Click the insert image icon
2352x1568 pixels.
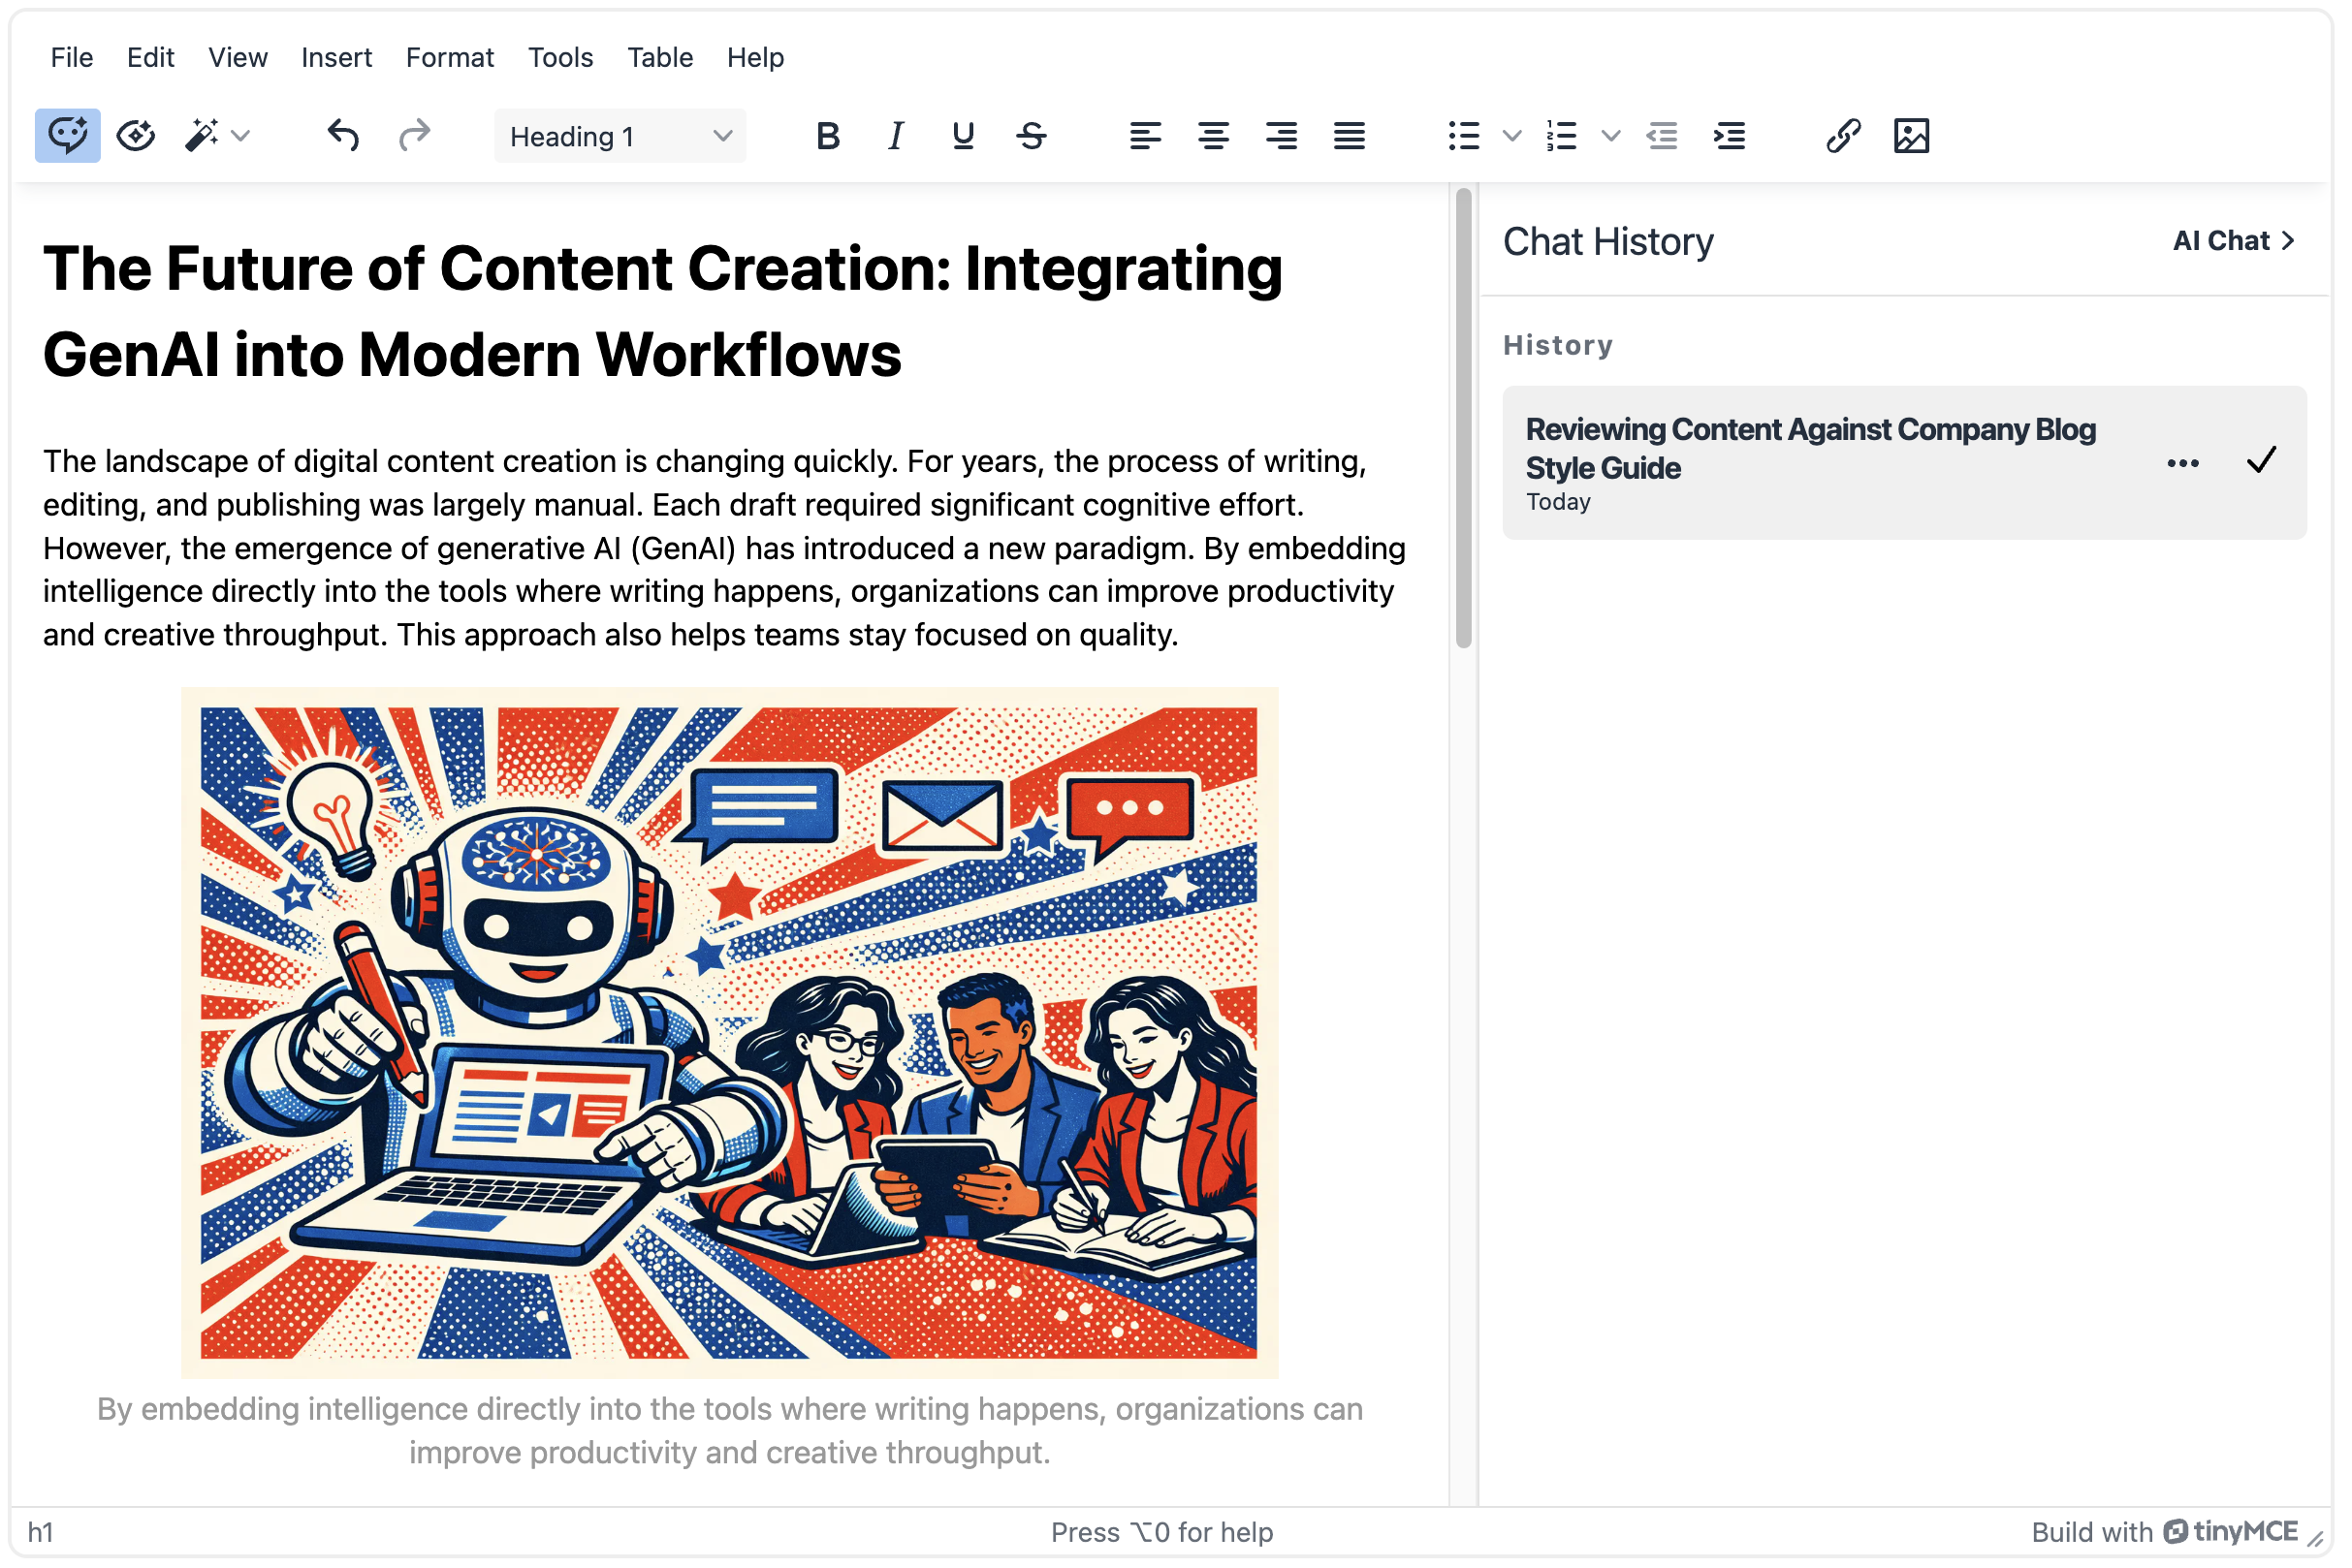[x=1912, y=136]
